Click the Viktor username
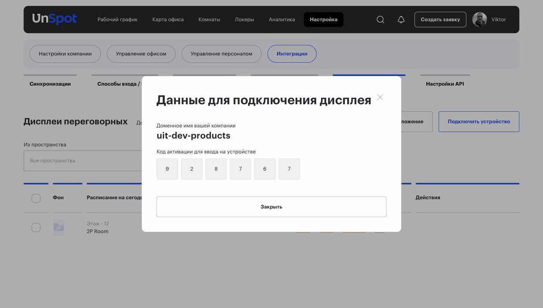Screen dimensions: 543x308 499,19
